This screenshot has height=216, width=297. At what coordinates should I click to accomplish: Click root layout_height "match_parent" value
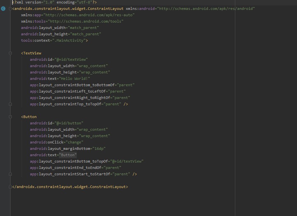pos(86,34)
